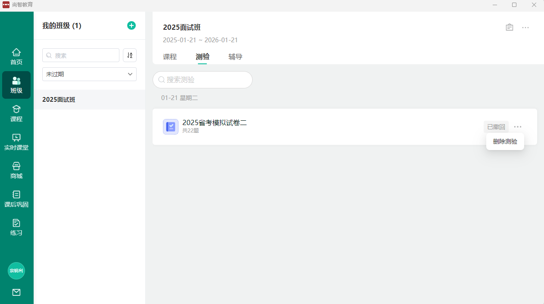Toggle the quiz row three-dot menu
Viewport: 544px width, 304px height.
coord(518,127)
